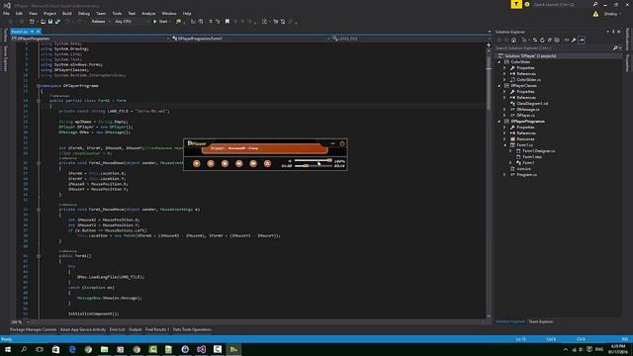This screenshot has width=633, height=356.
Task: Click the Windows Start button
Action: (8, 349)
